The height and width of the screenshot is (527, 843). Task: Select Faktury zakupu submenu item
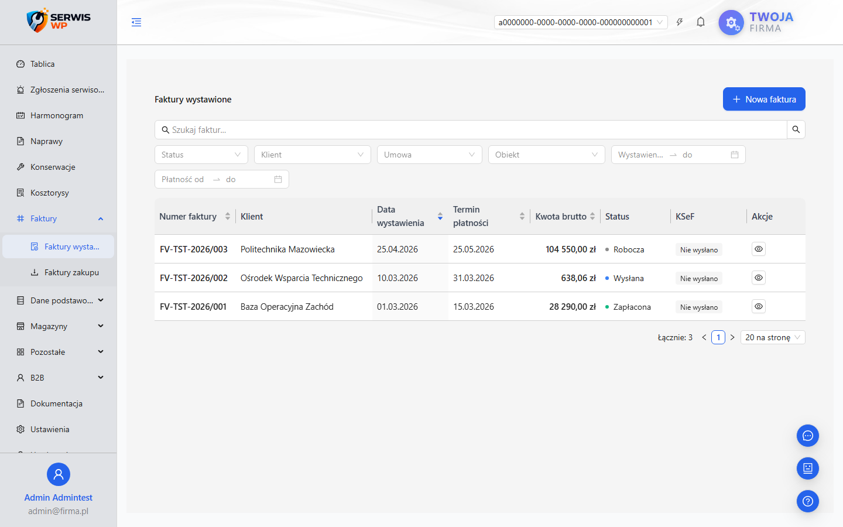[x=59, y=272]
